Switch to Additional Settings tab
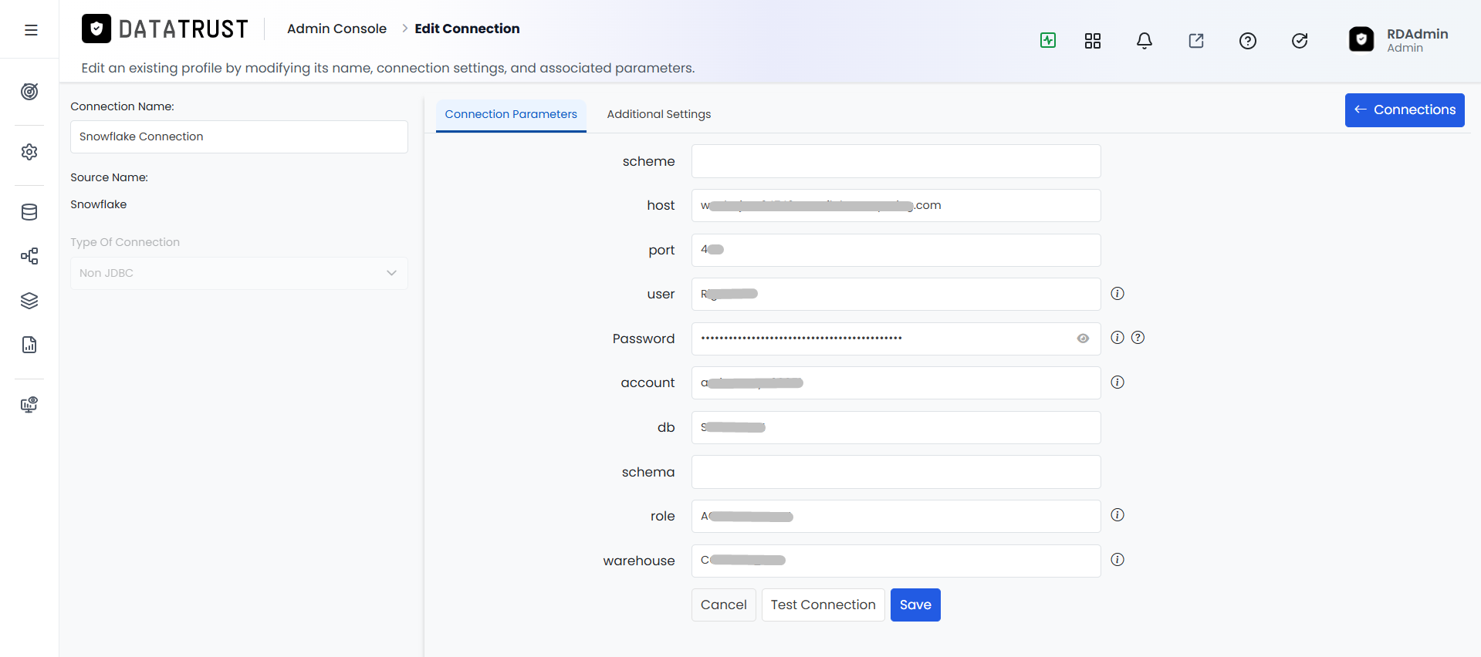Viewport: 1481px width, 657px height. pos(659,114)
